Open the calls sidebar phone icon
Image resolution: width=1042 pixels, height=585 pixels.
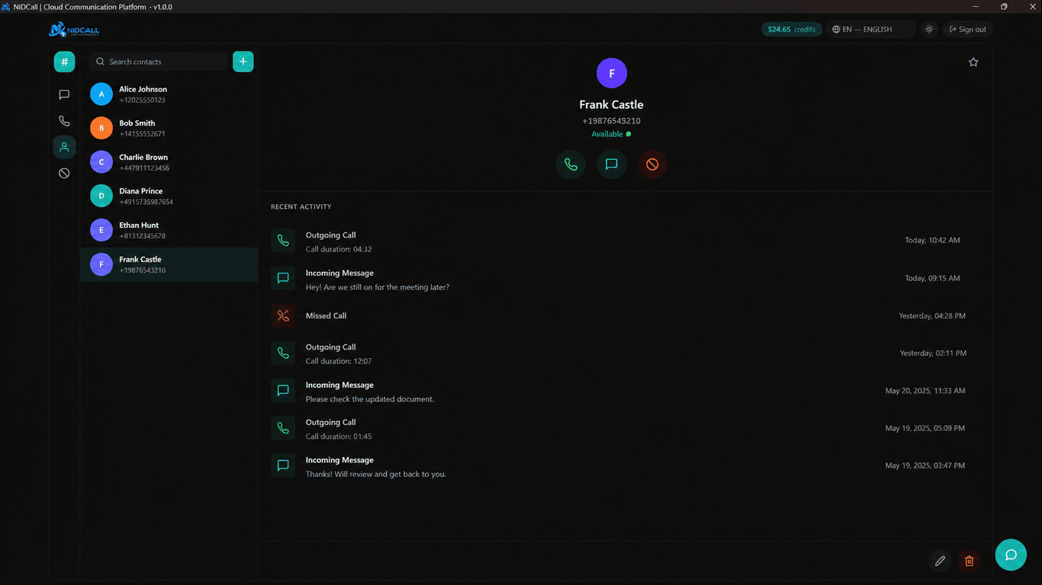pyautogui.click(x=64, y=121)
